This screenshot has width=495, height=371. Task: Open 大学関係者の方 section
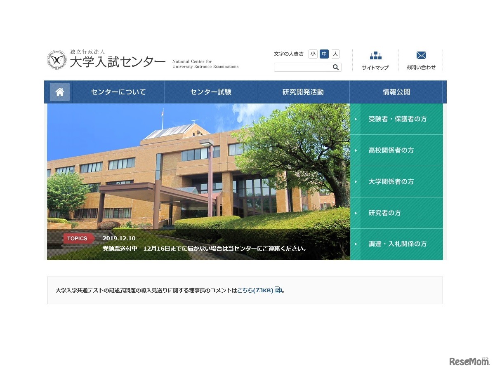[x=396, y=182]
